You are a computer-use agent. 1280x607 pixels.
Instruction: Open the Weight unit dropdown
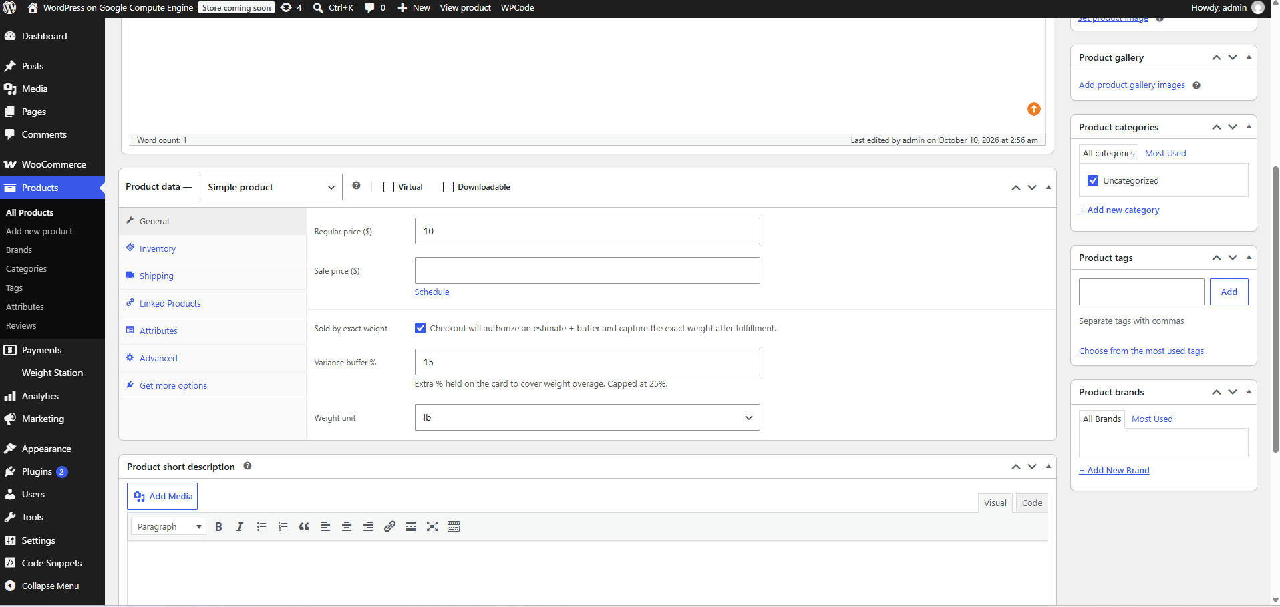click(x=587, y=417)
